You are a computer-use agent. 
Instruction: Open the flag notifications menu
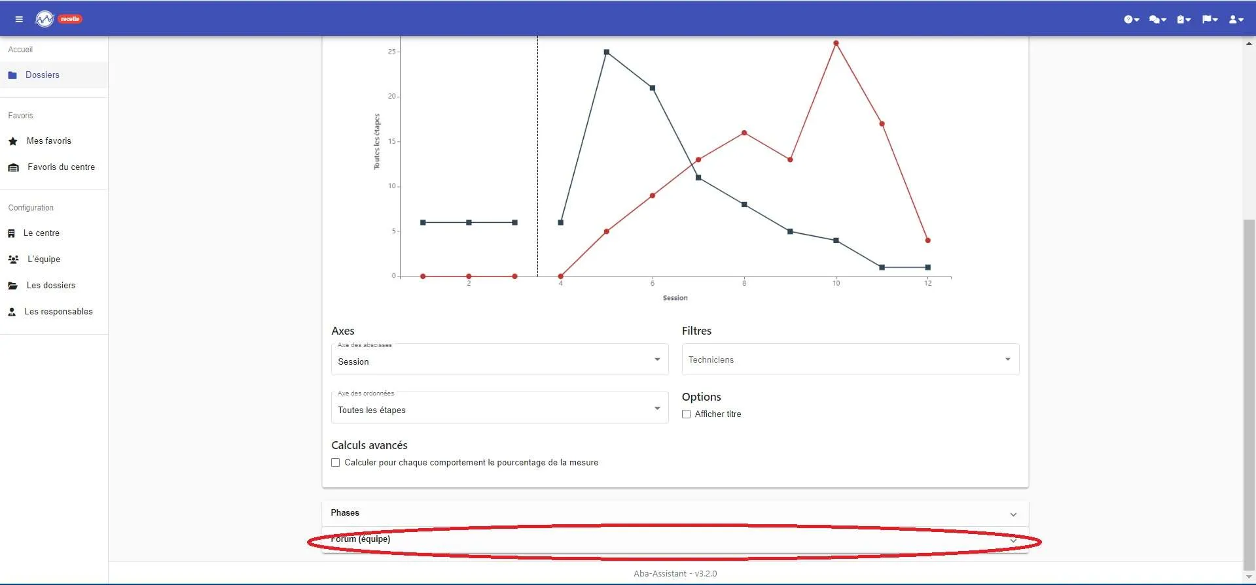click(1210, 20)
